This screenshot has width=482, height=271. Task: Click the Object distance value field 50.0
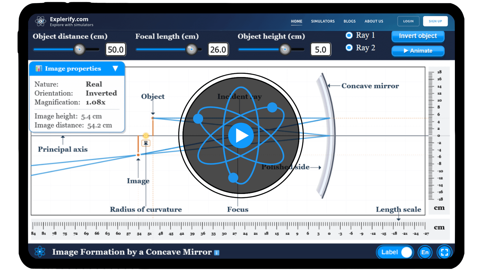pos(116,49)
